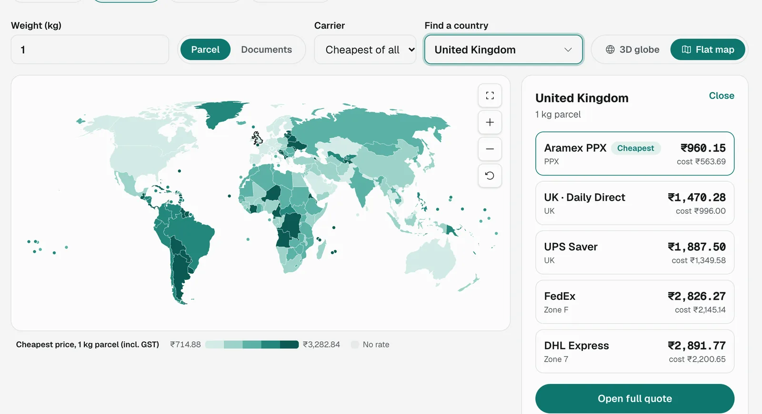The image size is (762, 414).
Task: Zoom in with the plus icon
Action: click(490, 122)
